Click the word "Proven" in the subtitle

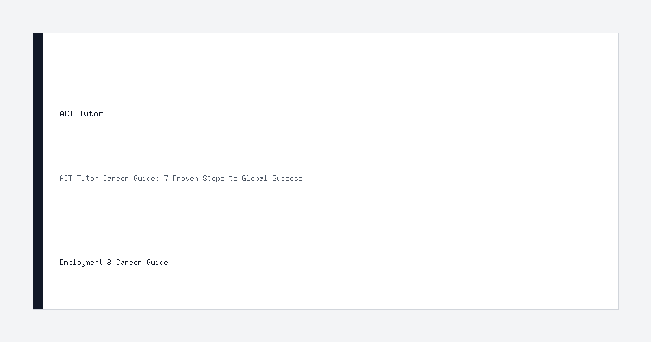[x=186, y=178]
